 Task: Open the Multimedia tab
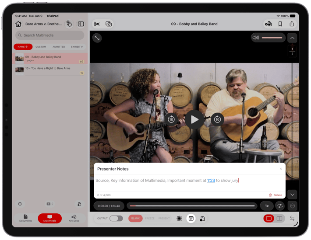50,218
